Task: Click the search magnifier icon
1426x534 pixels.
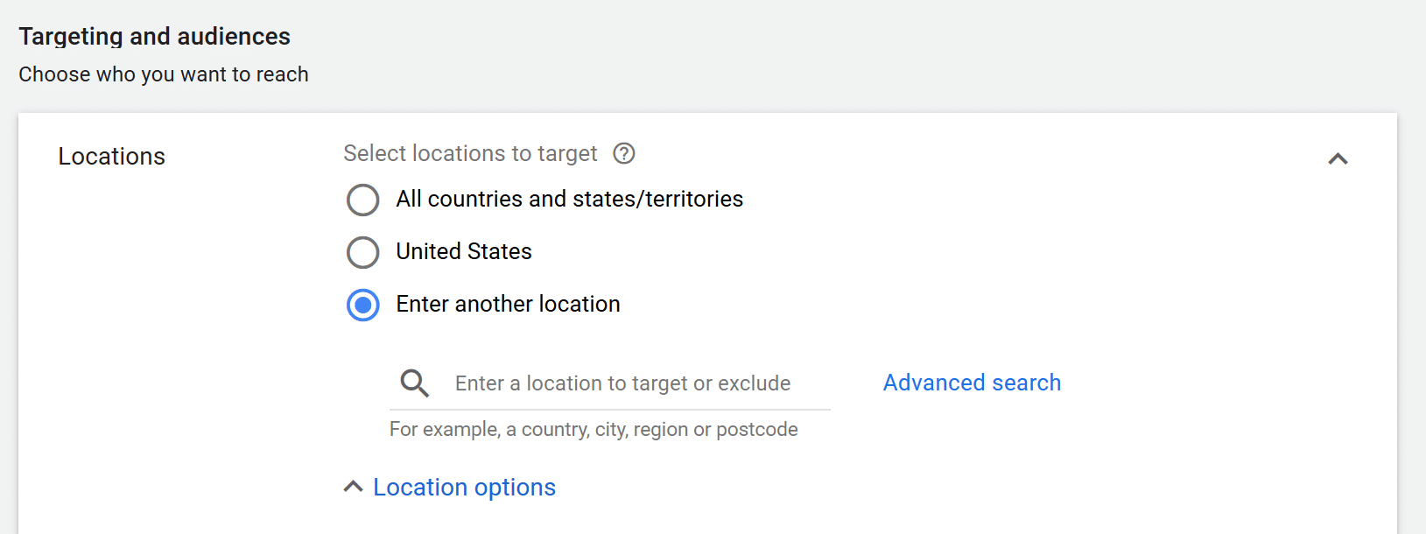Action: click(x=413, y=383)
